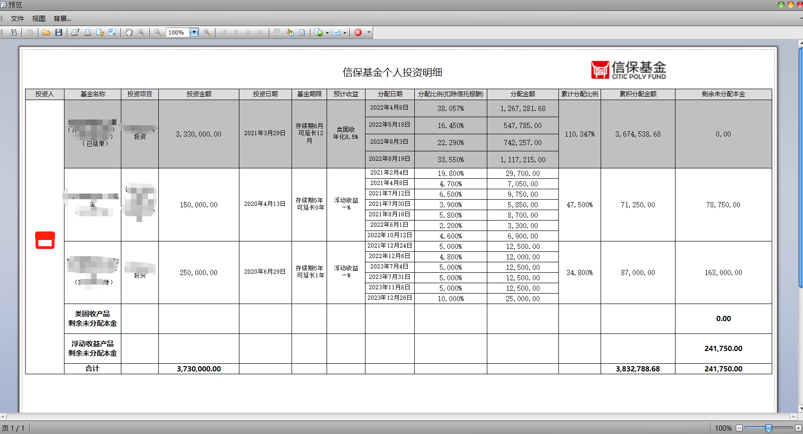Open the menu bar options arrow
The width and height of the screenshot is (803, 434).
pos(801,18)
